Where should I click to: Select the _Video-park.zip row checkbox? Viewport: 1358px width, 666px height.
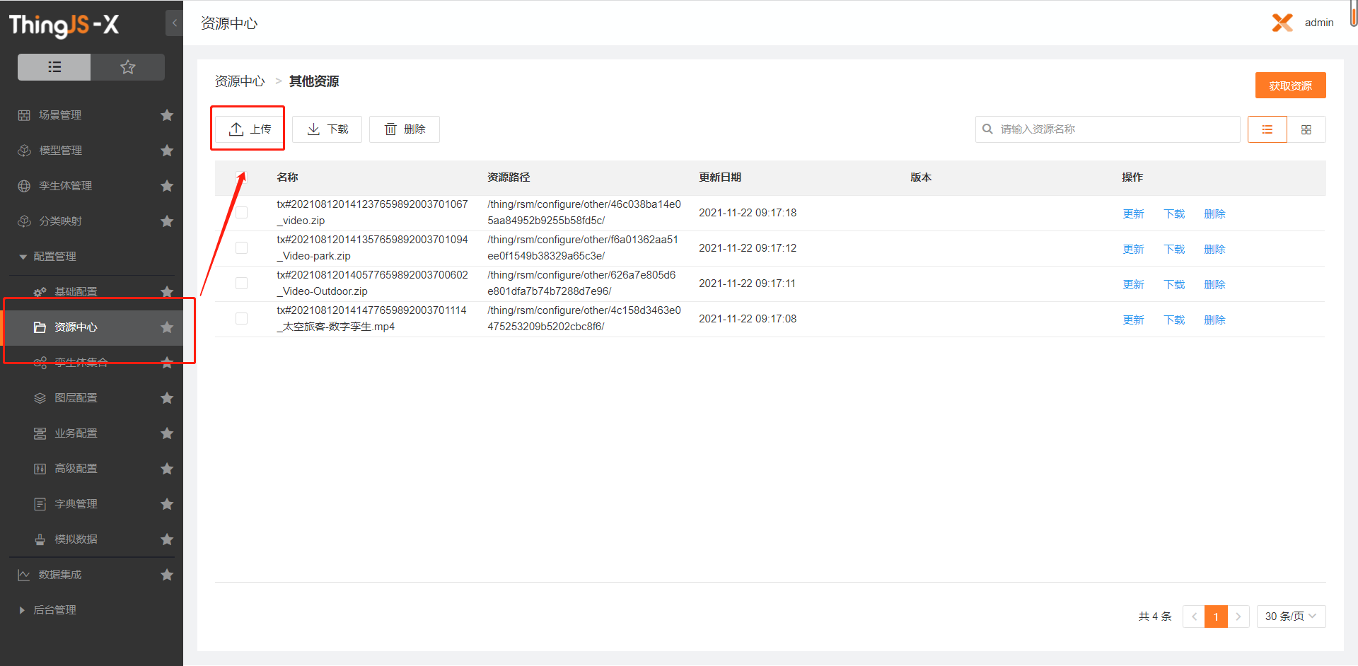click(242, 248)
